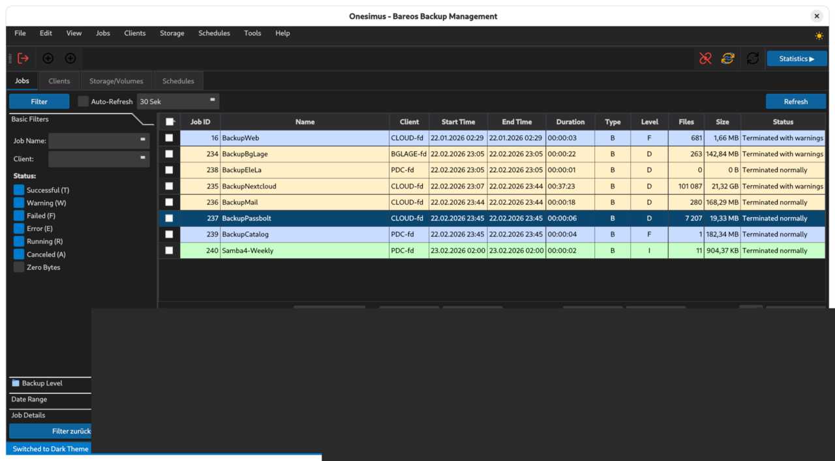Switch to the Storage/Volumes tab

pyautogui.click(x=116, y=82)
